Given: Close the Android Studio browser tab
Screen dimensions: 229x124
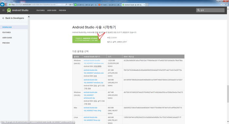Looking at the screenshot, I should [144, 5].
